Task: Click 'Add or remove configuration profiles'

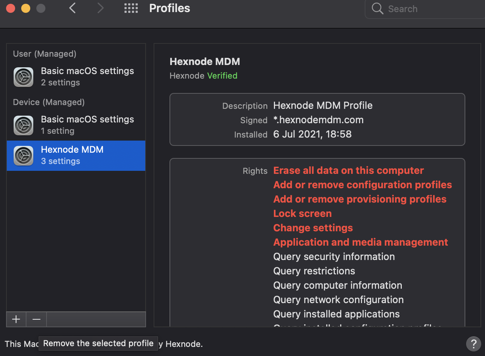Action: 362,185
